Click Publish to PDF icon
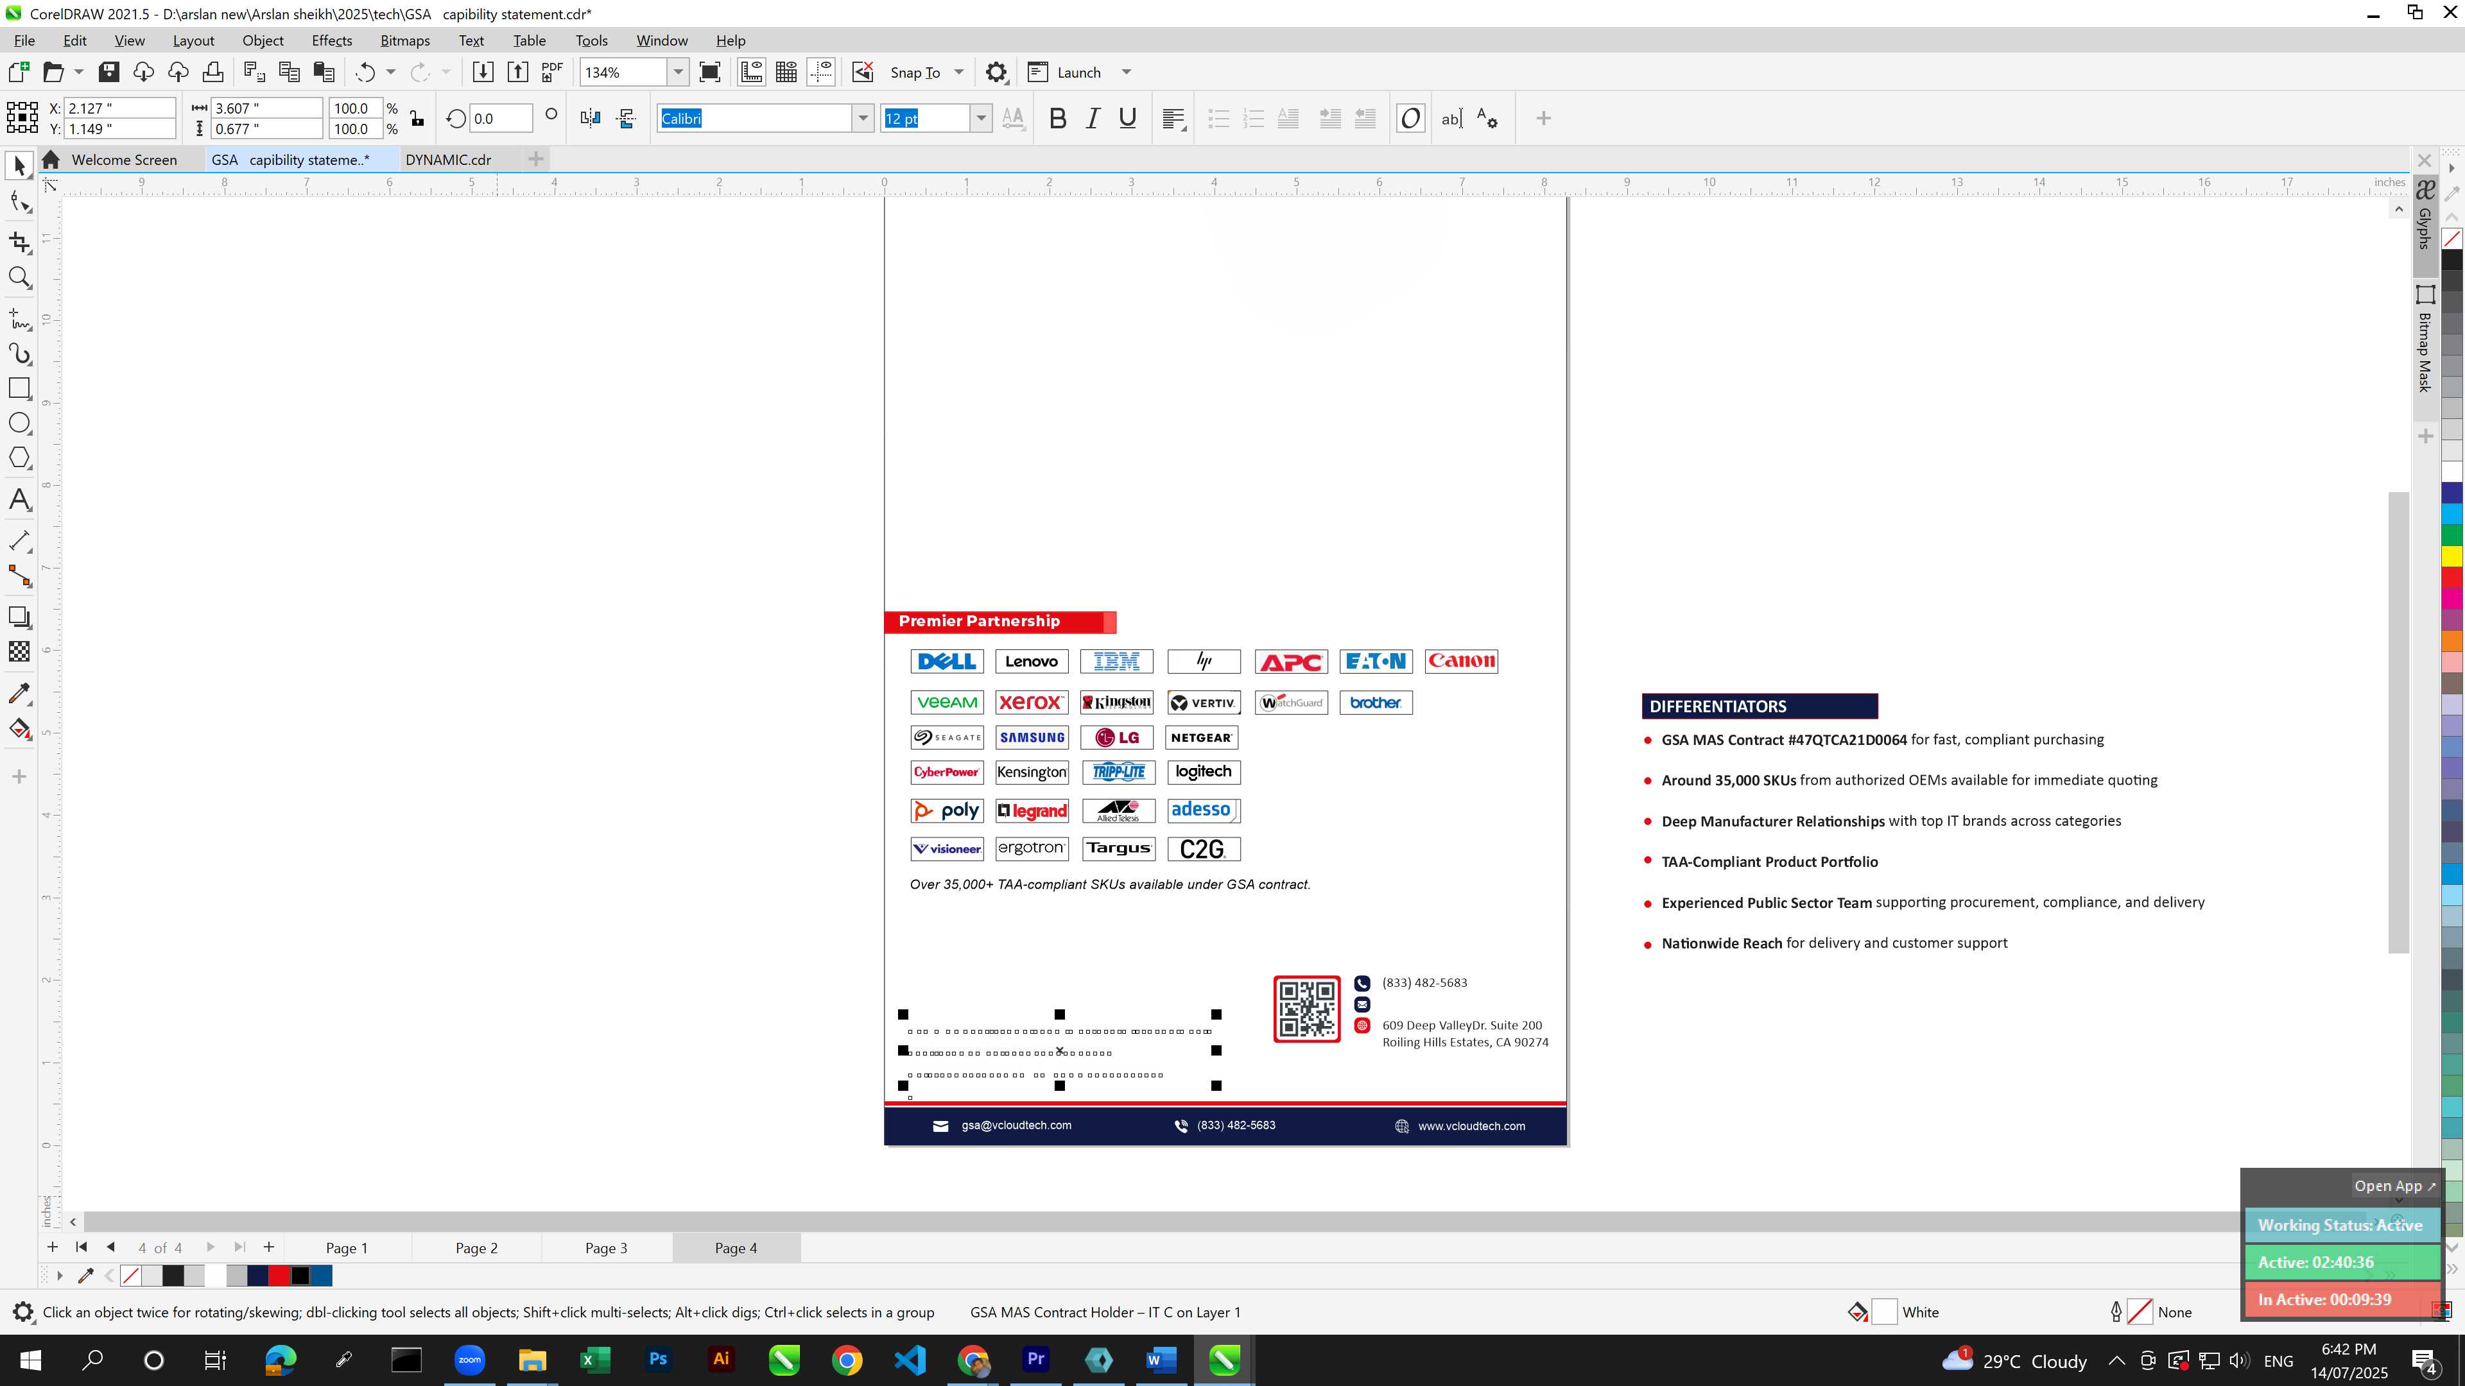 pyautogui.click(x=552, y=72)
